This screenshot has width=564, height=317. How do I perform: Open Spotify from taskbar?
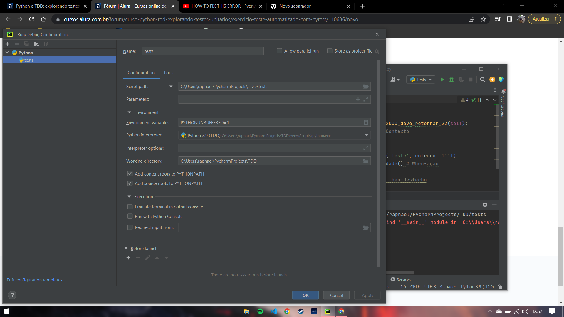[x=260, y=311]
